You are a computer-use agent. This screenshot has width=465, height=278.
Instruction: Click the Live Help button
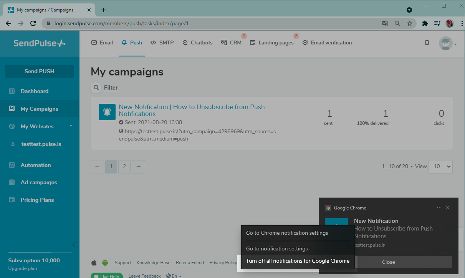point(107,276)
